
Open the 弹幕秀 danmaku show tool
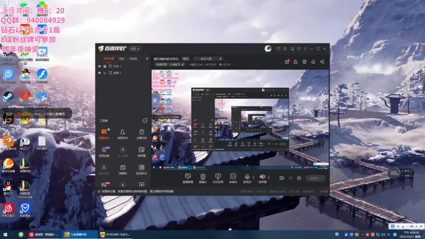point(123,169)
